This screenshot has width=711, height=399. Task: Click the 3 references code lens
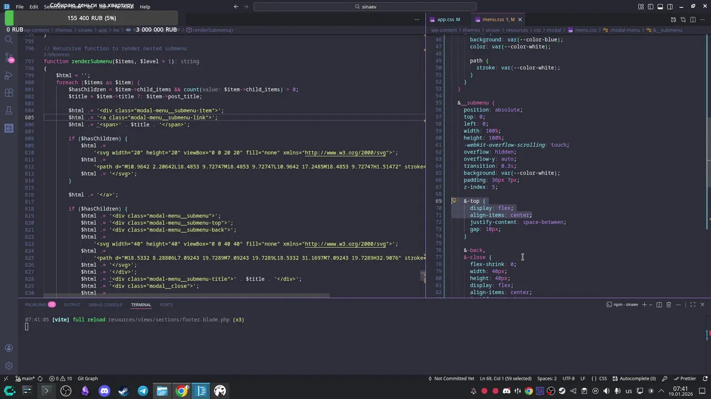pyautogui.click(x=56, y=55)
